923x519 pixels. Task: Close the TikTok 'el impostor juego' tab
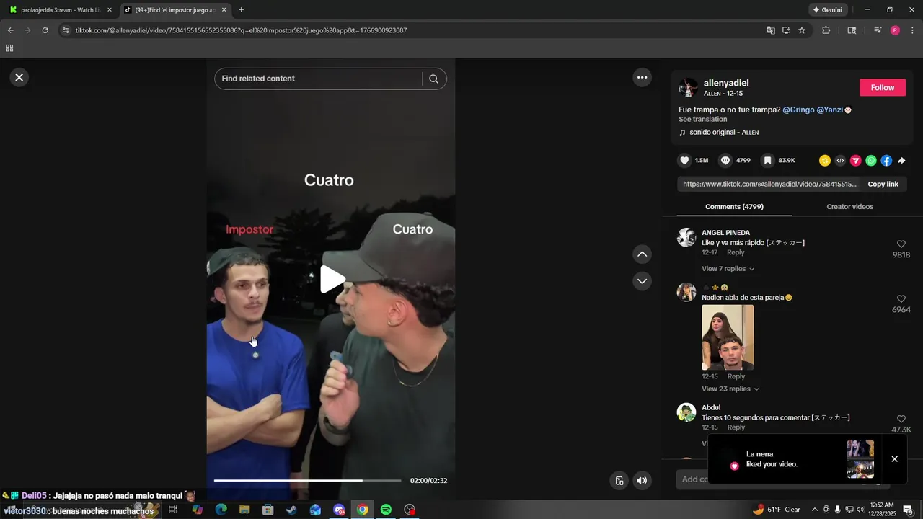(x=224, y=10)
